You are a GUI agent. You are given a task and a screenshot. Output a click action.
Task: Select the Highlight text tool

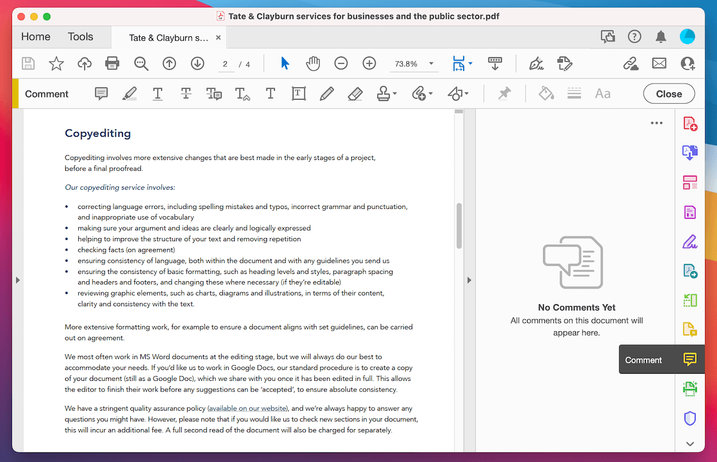[x=130, y=94]
